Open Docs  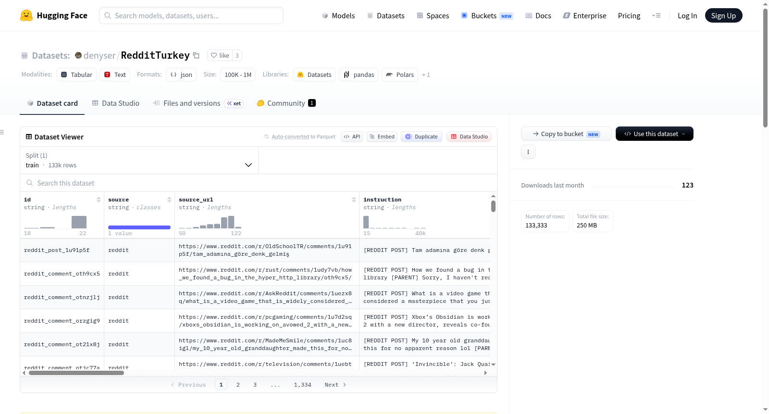point(538,15)
